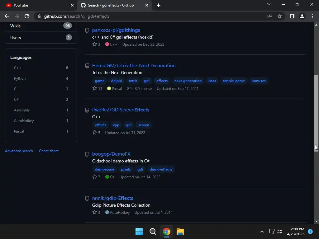Share this page via share icon
This screenshot has width=319, height=239.
pos(270,16)
